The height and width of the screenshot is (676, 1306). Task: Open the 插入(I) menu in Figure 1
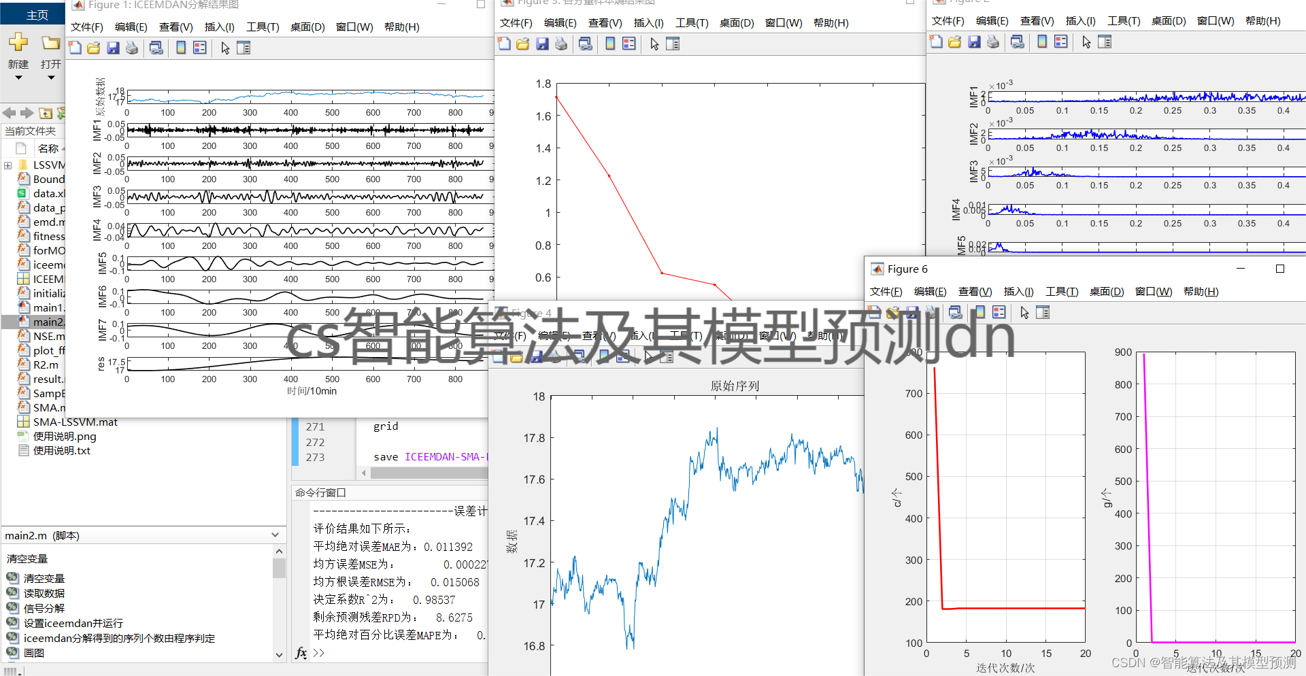[x=219, y=27]
